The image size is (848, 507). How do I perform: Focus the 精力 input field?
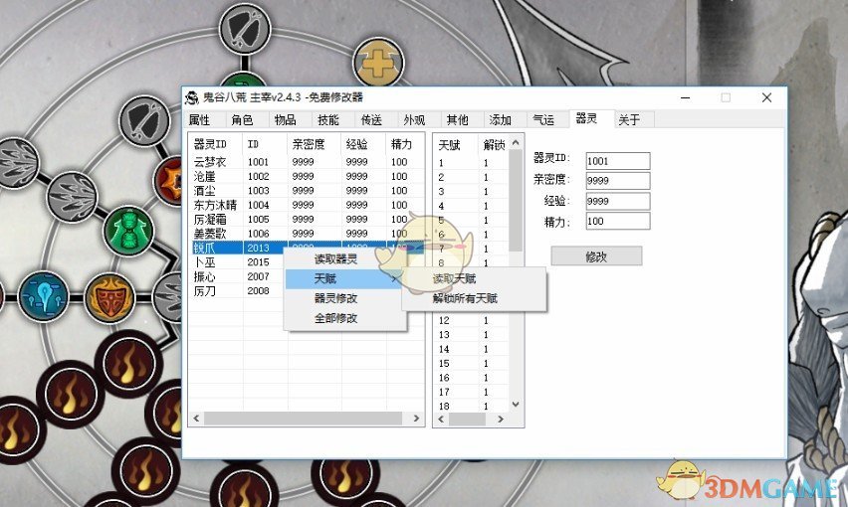coord(618,221)
